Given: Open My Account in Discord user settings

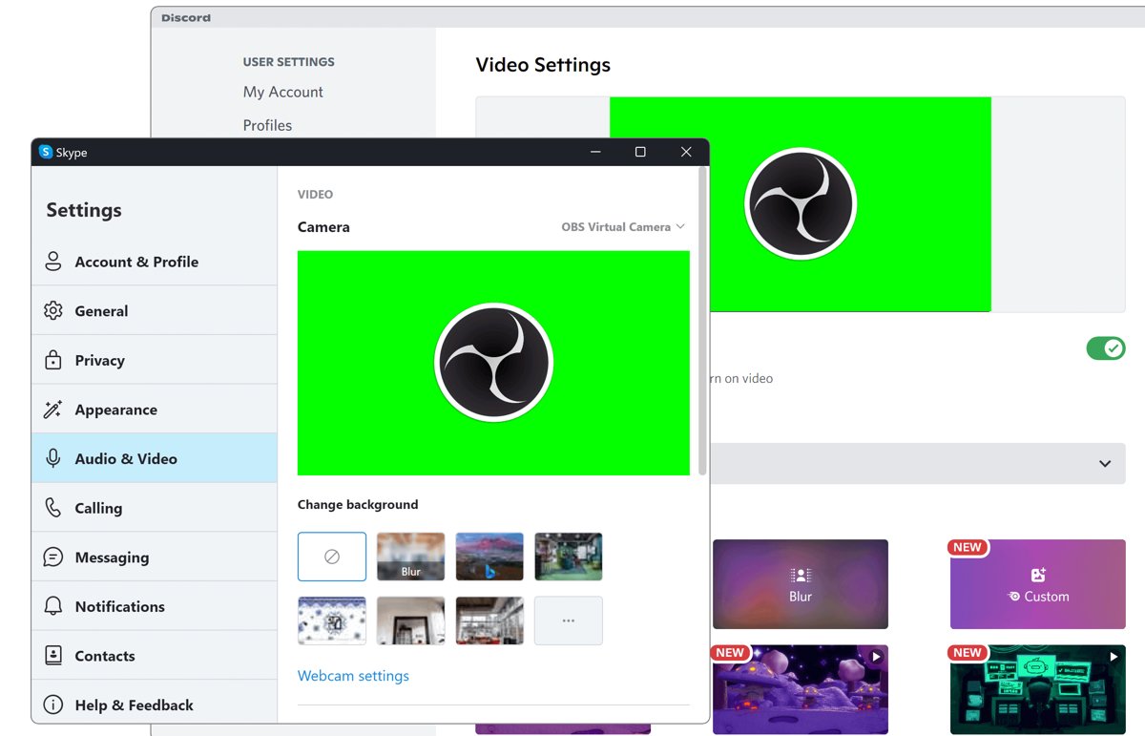Looking at the screenshot, I should (282, 92).
